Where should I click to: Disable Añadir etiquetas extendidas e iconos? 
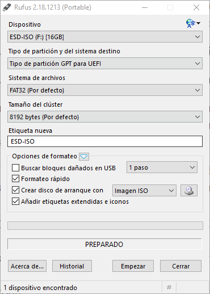click(x=15, y=201)
